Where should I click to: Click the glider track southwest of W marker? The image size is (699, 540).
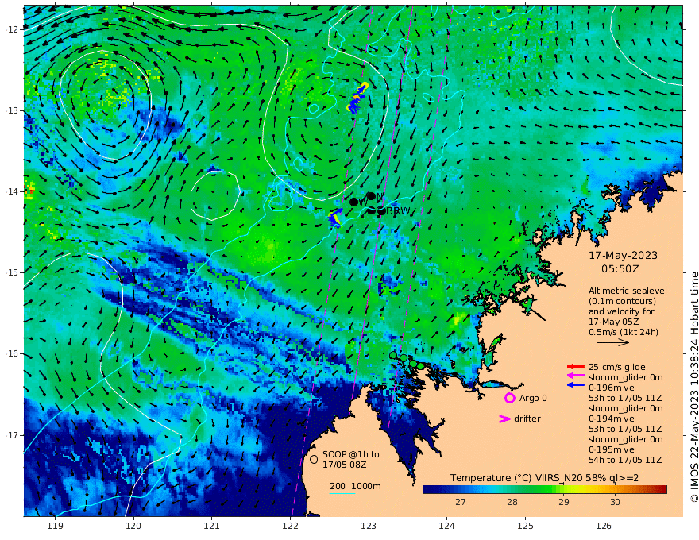coord(335,218)
